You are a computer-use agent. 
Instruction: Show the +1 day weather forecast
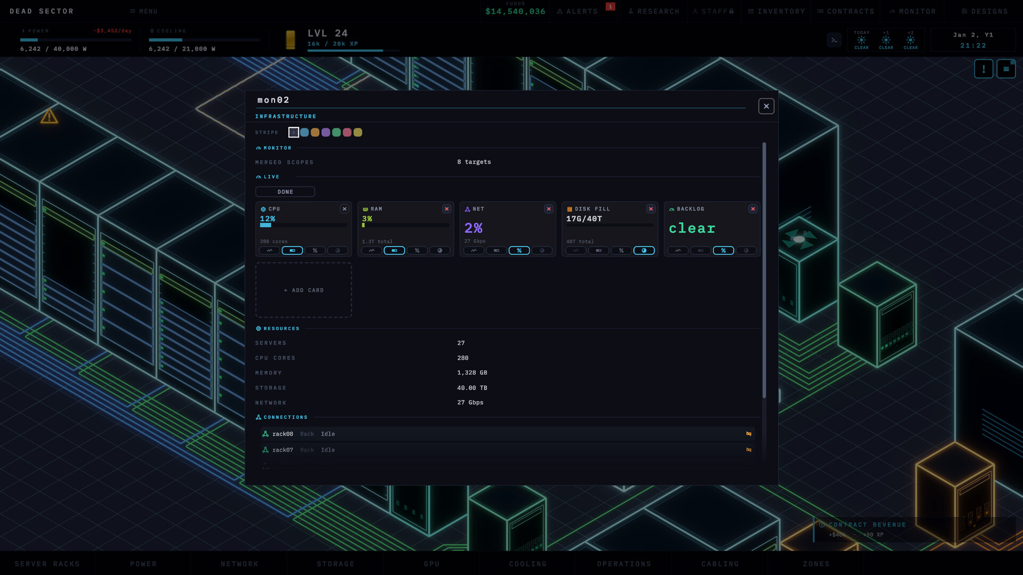coord(886,40)
